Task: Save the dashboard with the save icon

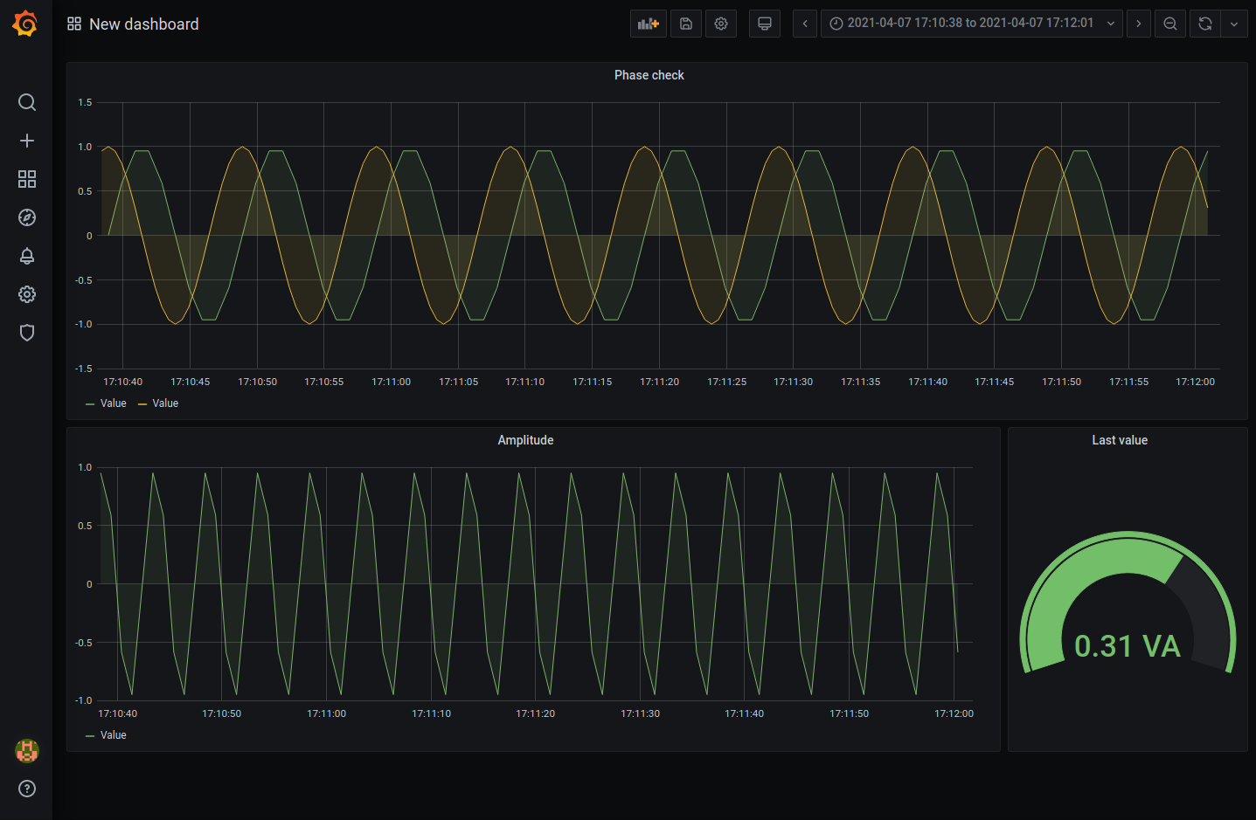Action: click(x=685, y=23)
